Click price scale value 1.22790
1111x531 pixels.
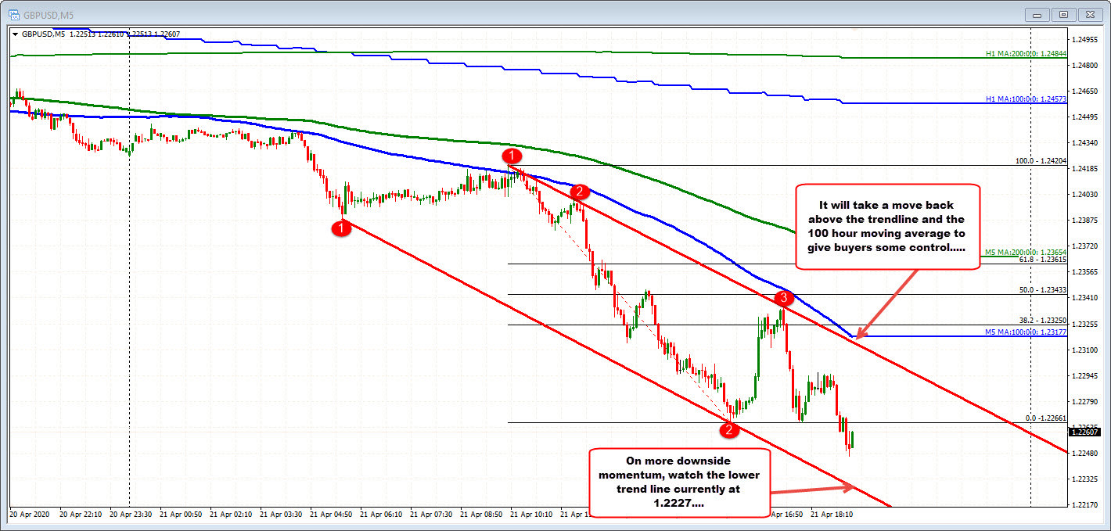tap(1084, 400)
